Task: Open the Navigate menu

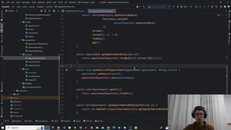Action: (26, 2)
